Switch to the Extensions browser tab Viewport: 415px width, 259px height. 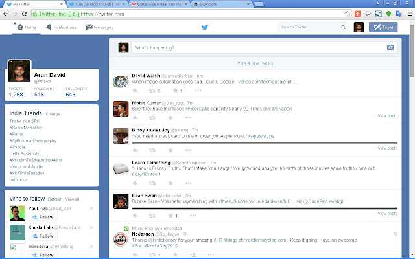(222, 5)
